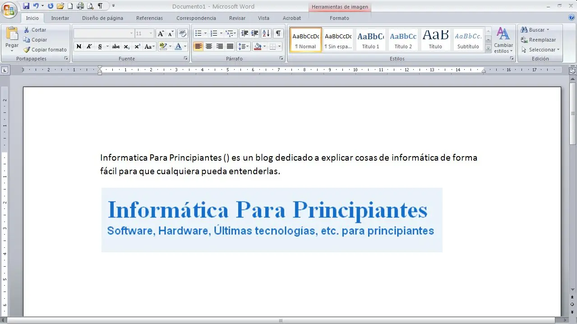The image size is (577, 324).
Task: Create a new blank document with the page icon
Action: tap(70, 6)
